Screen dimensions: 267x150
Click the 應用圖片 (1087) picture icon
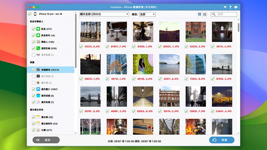38,89
